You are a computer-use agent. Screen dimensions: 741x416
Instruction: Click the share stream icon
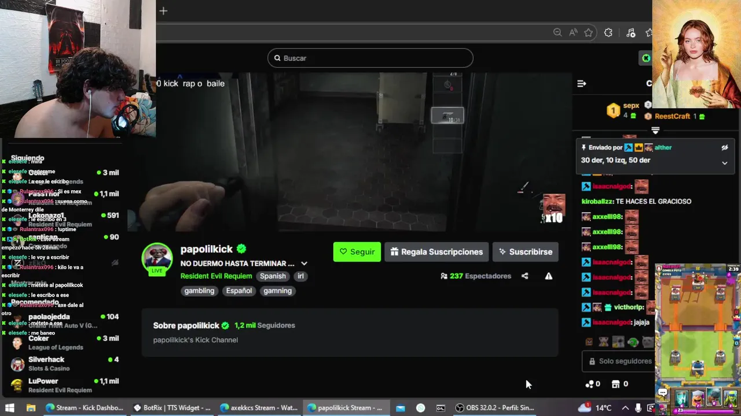tap(524, 276)
